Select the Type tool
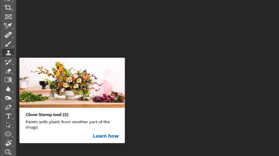The image size is (279, 156). [x=8, y=116]
